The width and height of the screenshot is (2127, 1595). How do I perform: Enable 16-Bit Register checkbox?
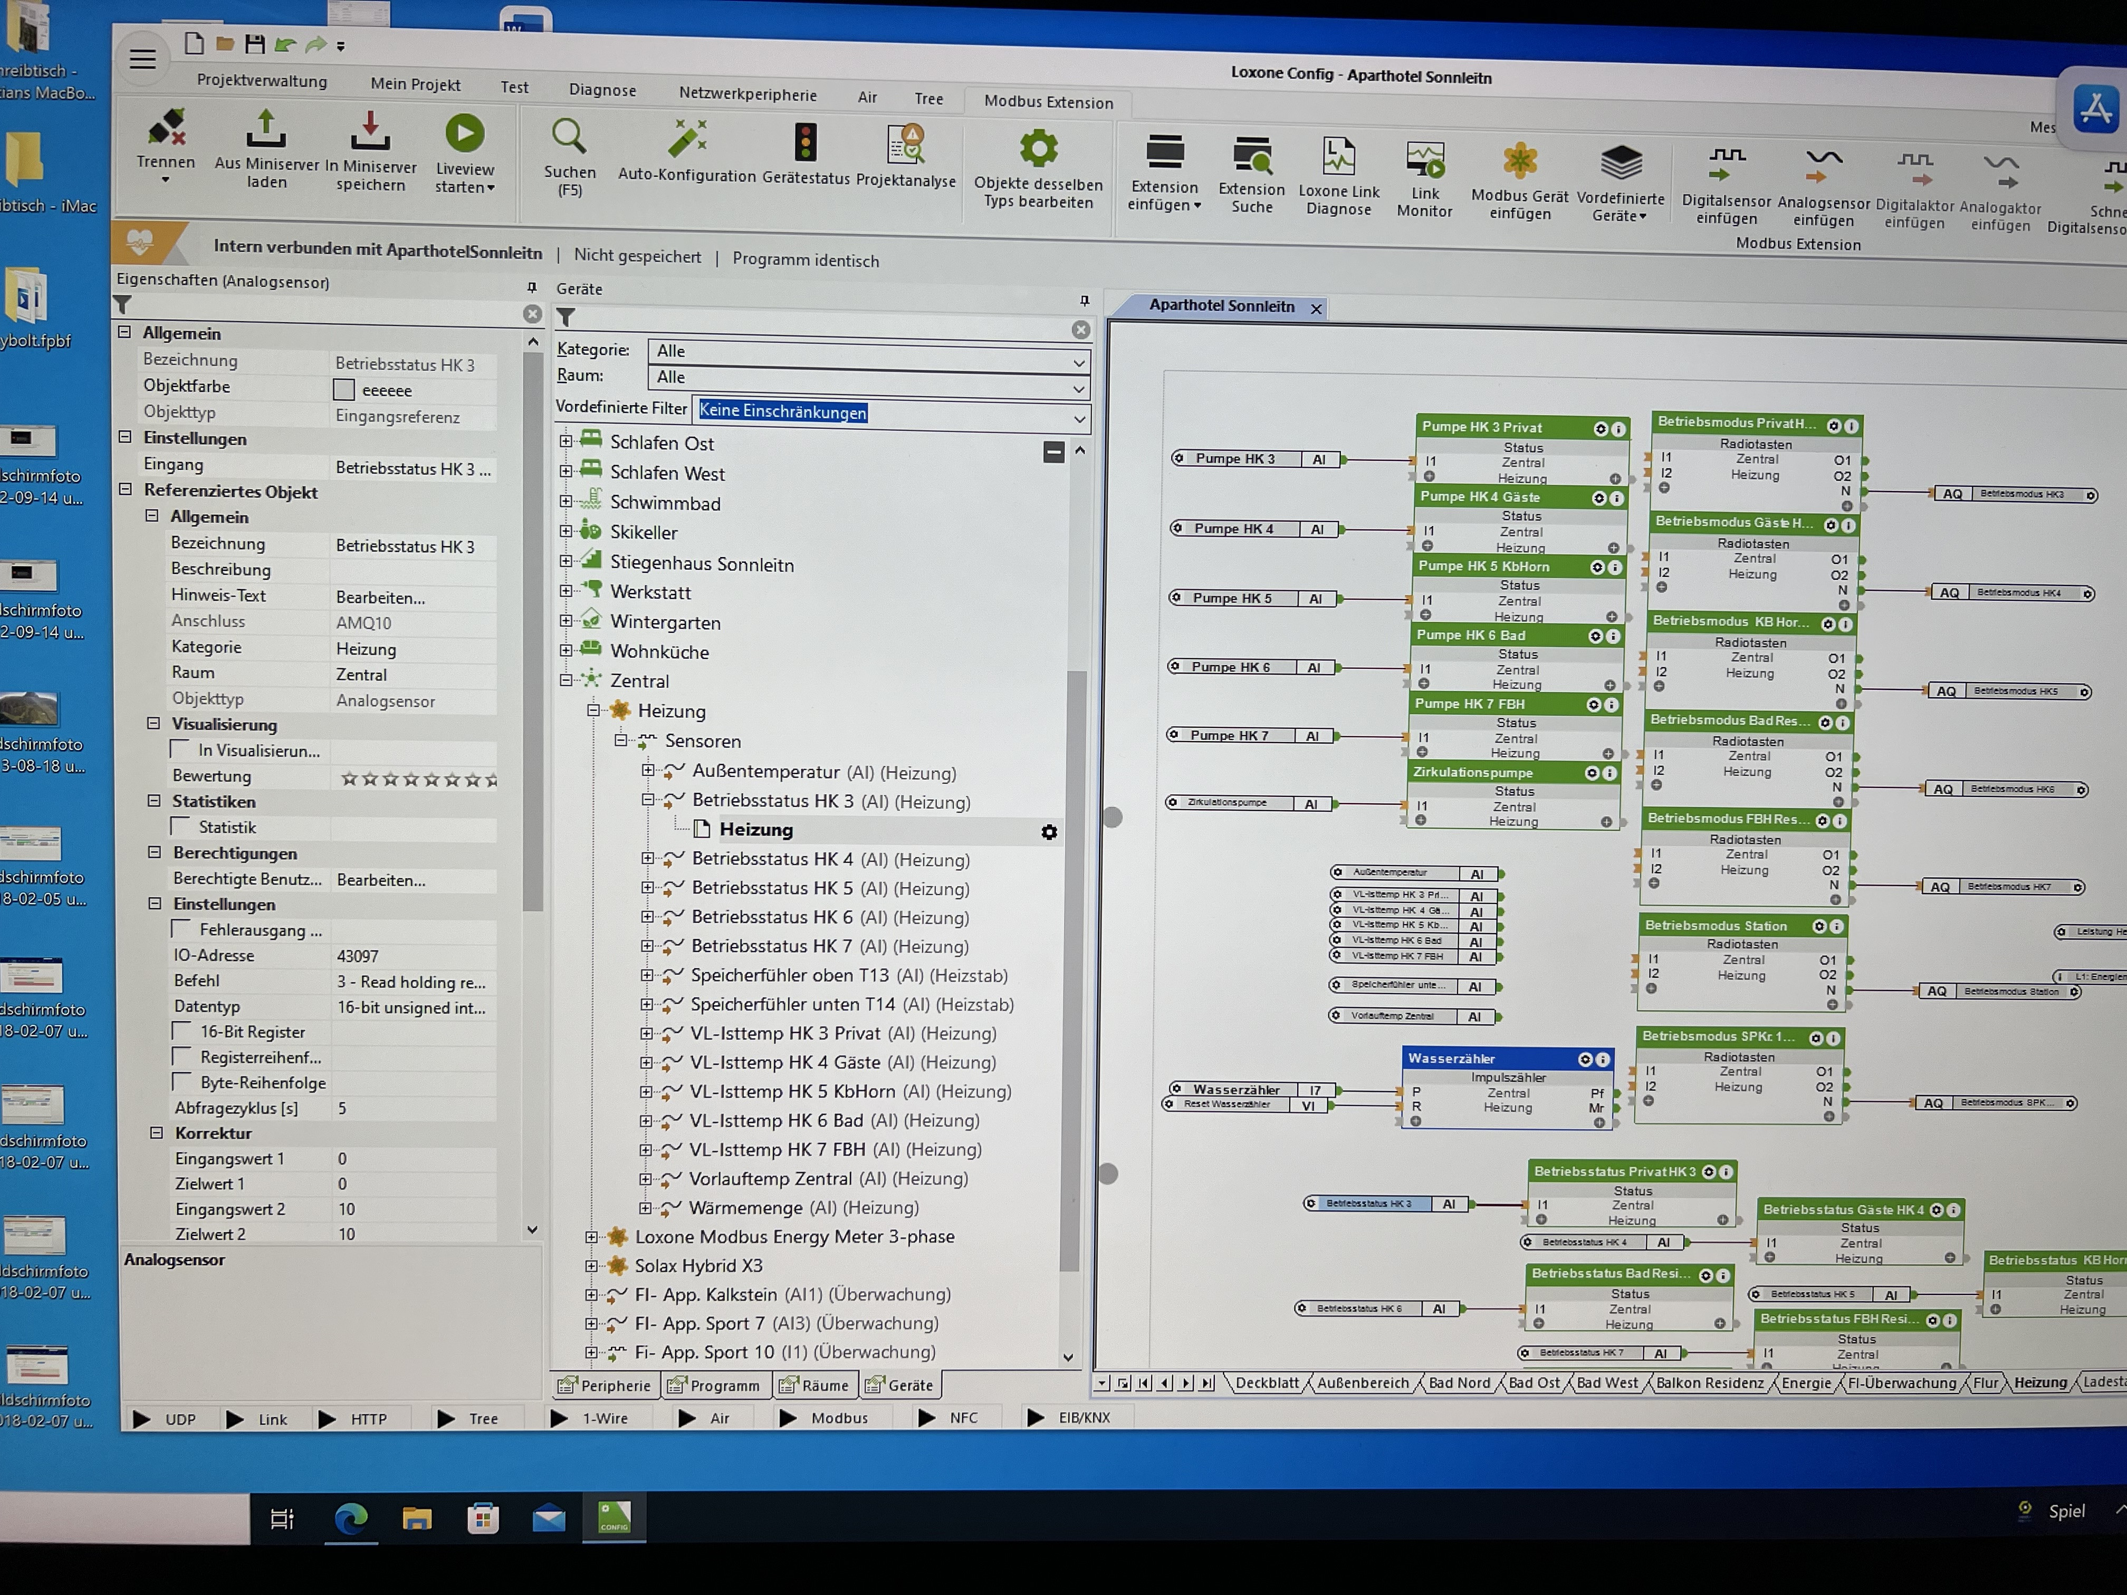coord(181,1031)
